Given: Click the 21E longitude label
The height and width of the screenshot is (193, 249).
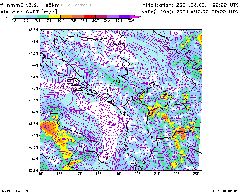Looking at the screenshot, I should [157, 174].
